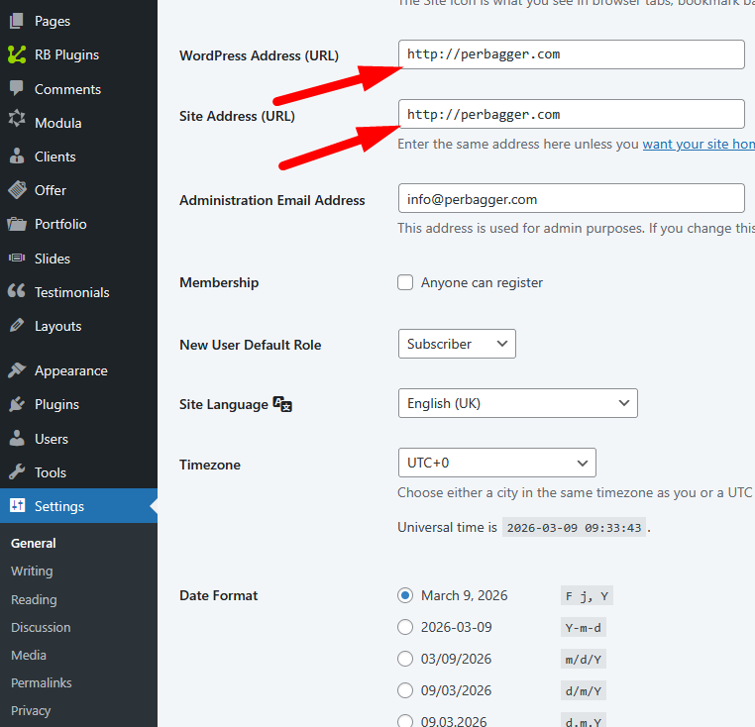Viewport: 755px width, 727px height.
Task: Go to Permalinks settings submenu
Action: coord(41,682)
